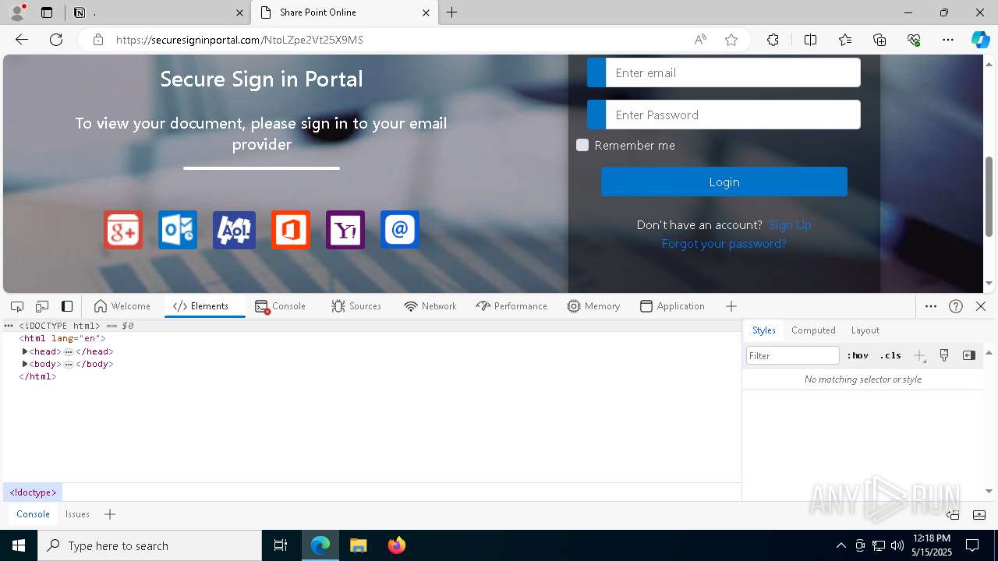Focus the Styles Filter field
Screen dimensions: 998x561
(x=793, y=355)
